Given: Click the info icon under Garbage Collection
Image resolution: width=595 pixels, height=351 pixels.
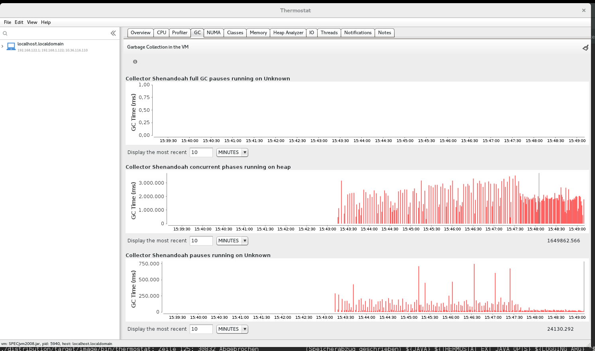Looking at the screenshot, I should pyautogui.click(x=135, y=62).
